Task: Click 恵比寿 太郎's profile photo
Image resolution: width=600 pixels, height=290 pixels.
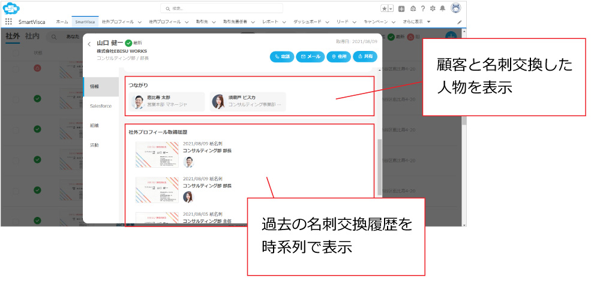Action: click(x=138, y=102)
